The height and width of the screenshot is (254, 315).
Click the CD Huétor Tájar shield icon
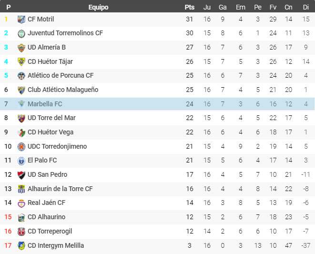click(21, 62)
